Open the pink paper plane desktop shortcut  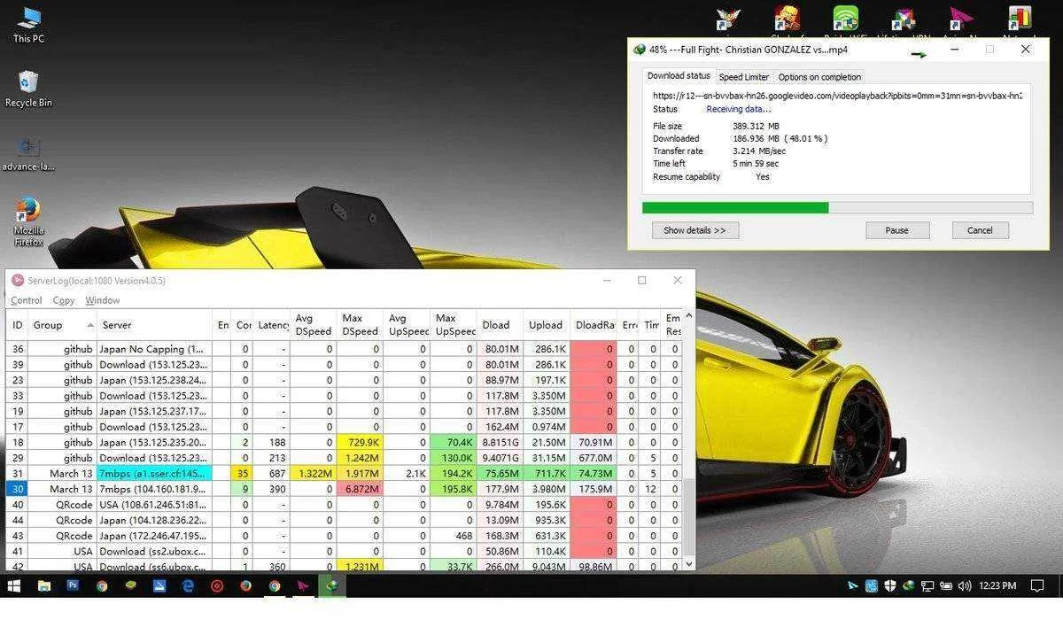[x=961, y=19]
